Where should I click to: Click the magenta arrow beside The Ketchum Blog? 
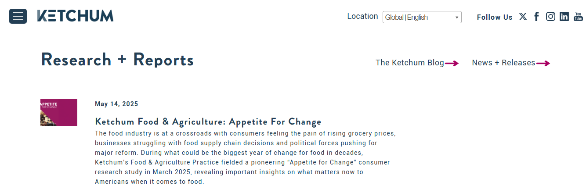point(452,63)
